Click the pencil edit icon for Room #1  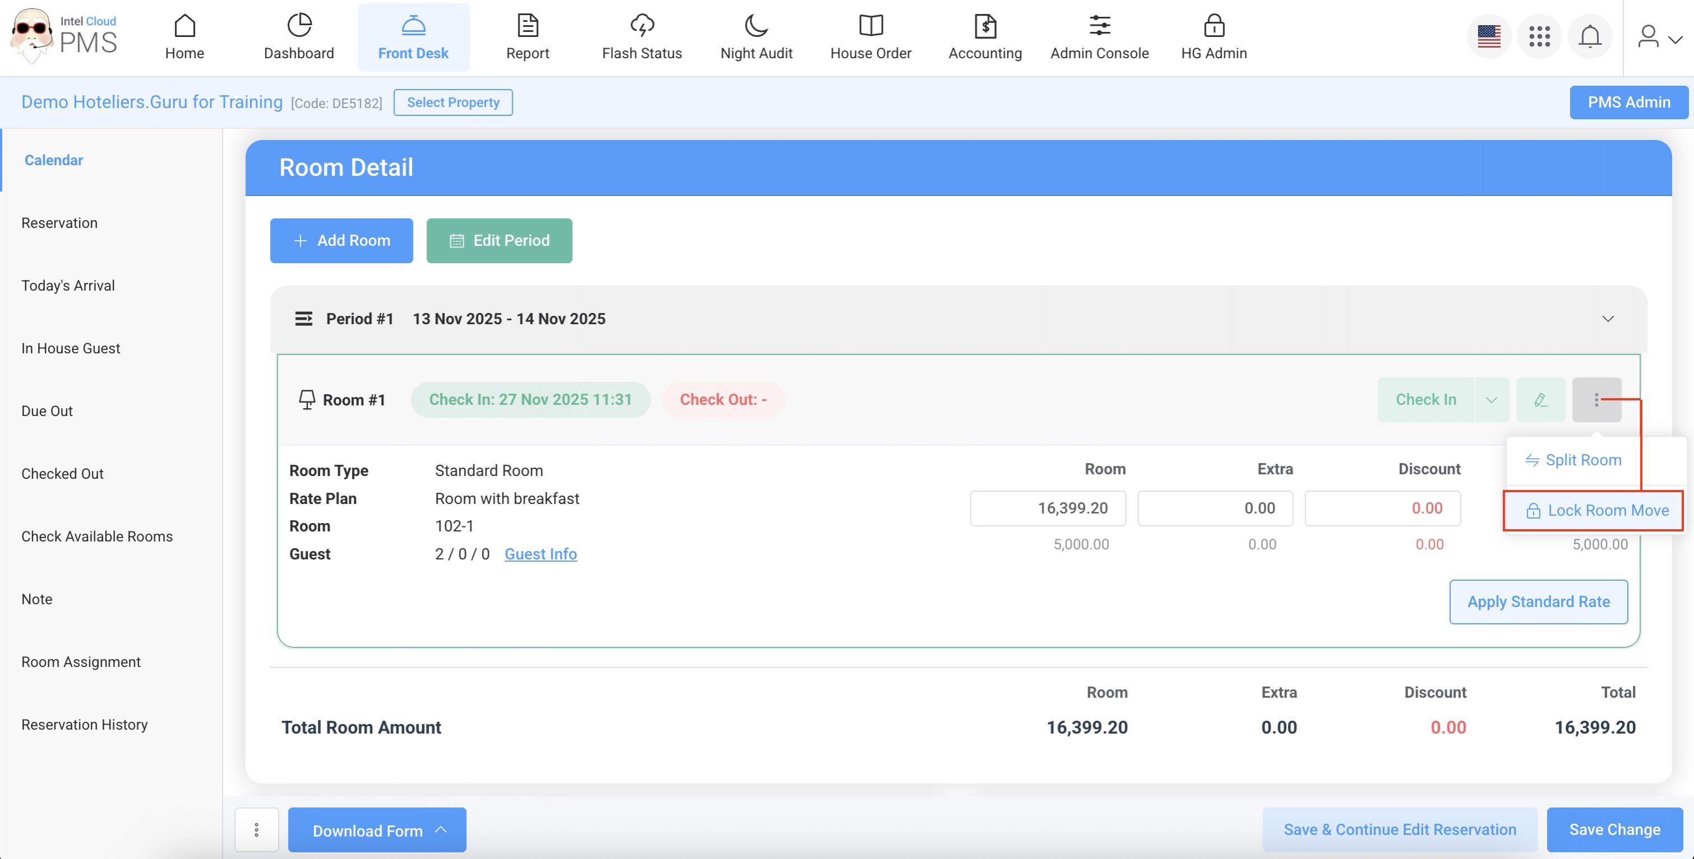[1540, 399]
